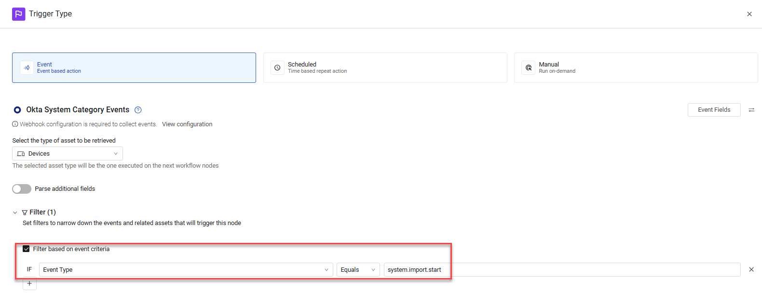This screenshot has width=762, height=293.
Task: Click the system.import.start value field
Action: [562, 269]
